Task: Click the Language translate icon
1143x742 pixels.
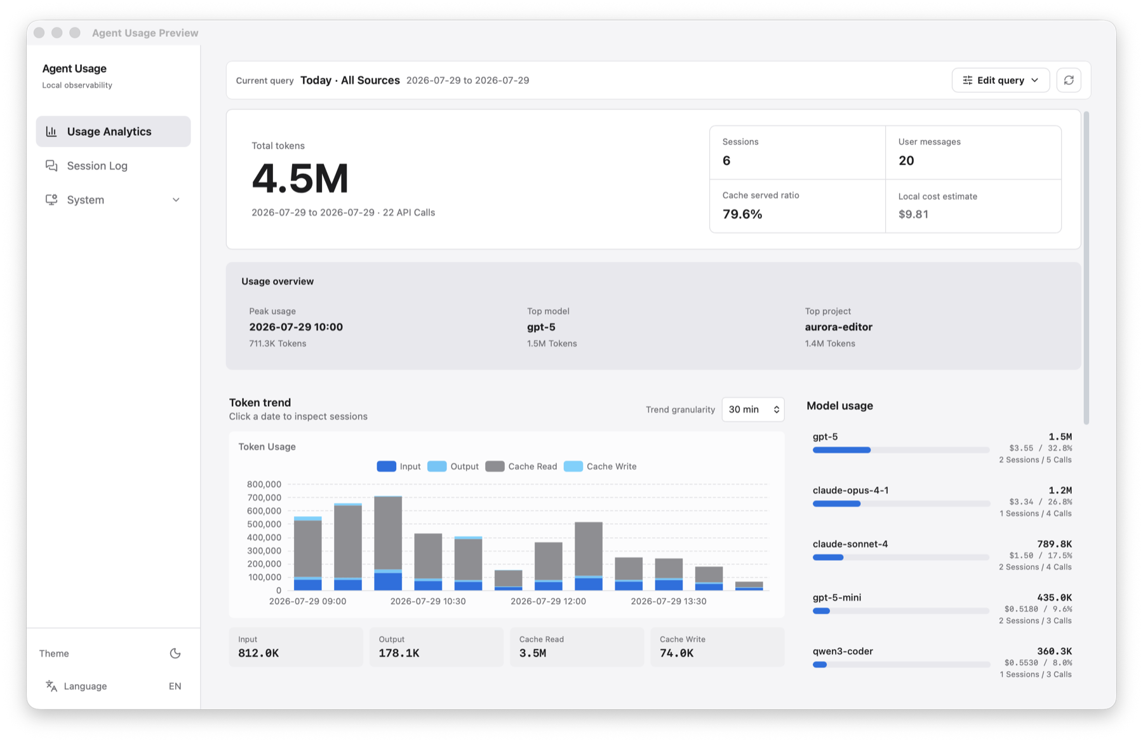Action: 51,686
